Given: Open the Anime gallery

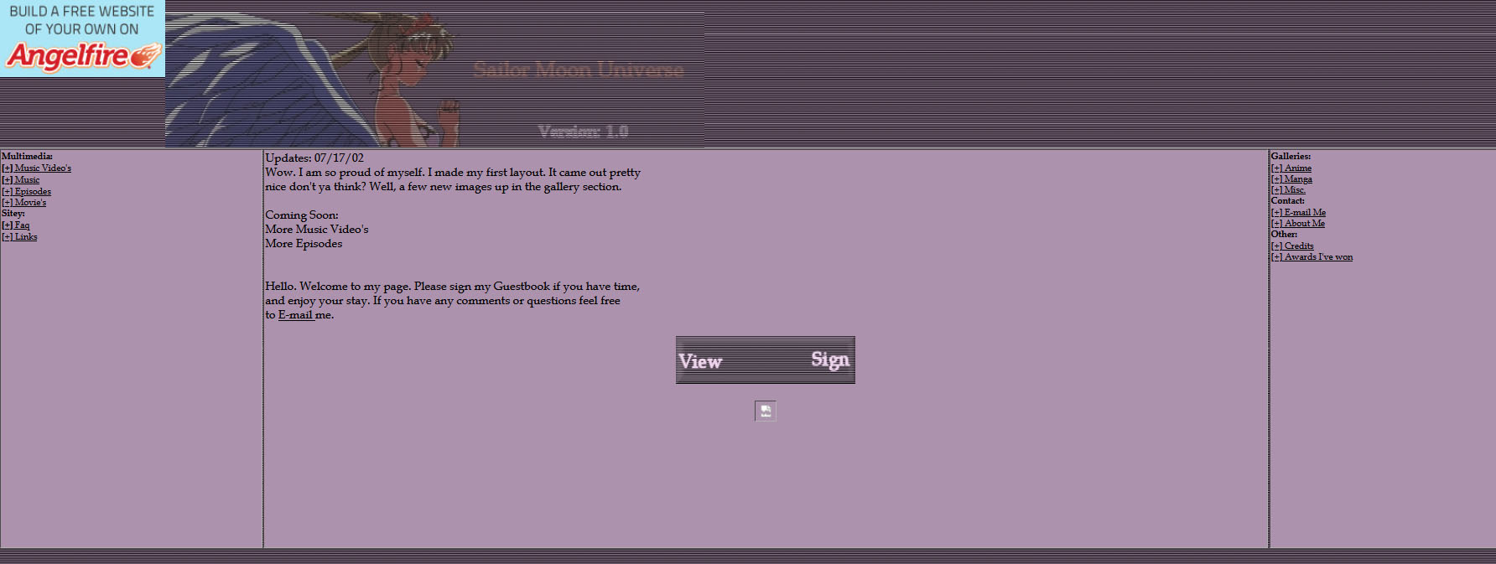Looking at the screenshot, I should point(1291,168).
